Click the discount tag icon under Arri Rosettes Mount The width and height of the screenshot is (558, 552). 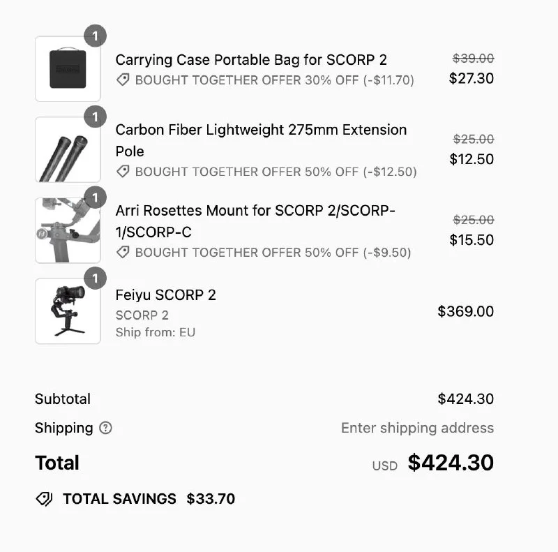(123, 253)
